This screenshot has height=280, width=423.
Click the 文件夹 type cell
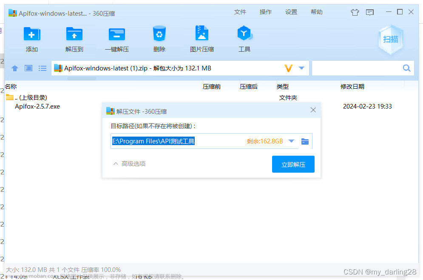(x=288, y=98)
